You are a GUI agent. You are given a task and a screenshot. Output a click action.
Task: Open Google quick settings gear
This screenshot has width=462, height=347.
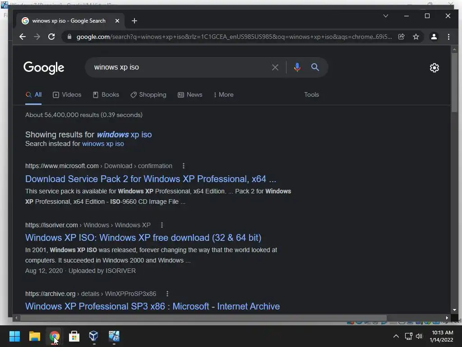434,68
